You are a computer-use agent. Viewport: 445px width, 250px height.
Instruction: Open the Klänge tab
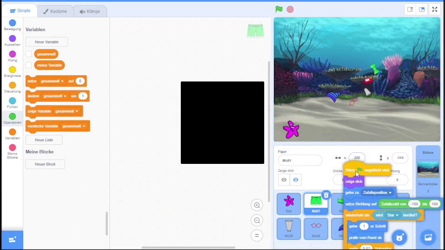click(90, 11)
